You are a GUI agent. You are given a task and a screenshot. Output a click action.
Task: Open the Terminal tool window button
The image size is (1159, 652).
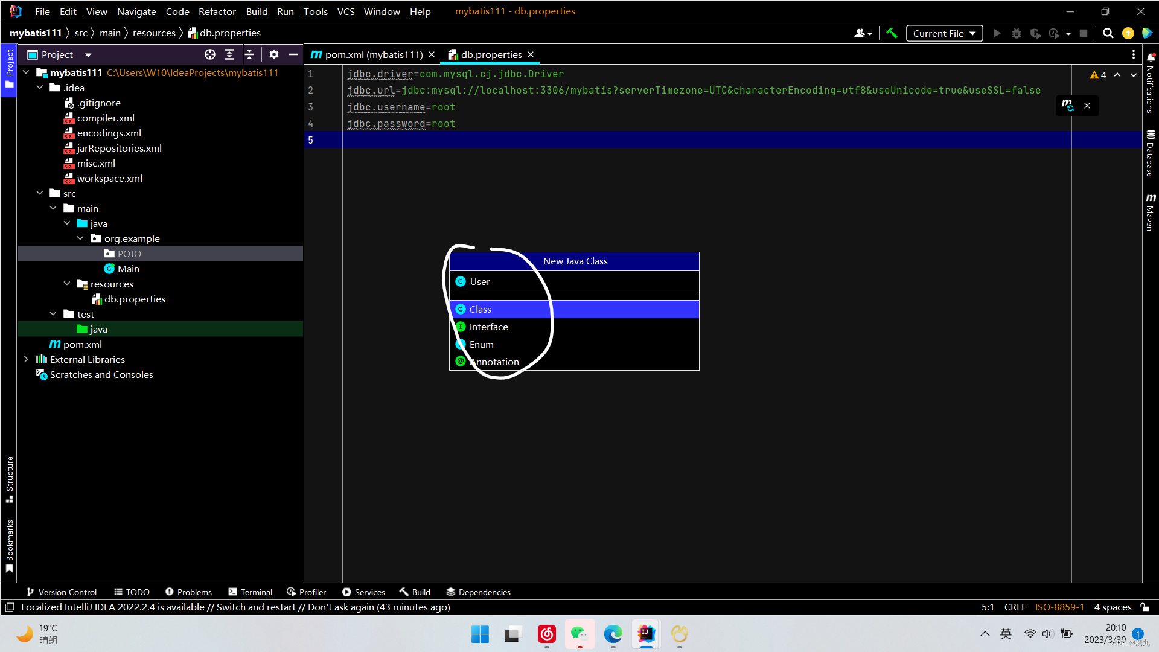[x=251, y=592]
